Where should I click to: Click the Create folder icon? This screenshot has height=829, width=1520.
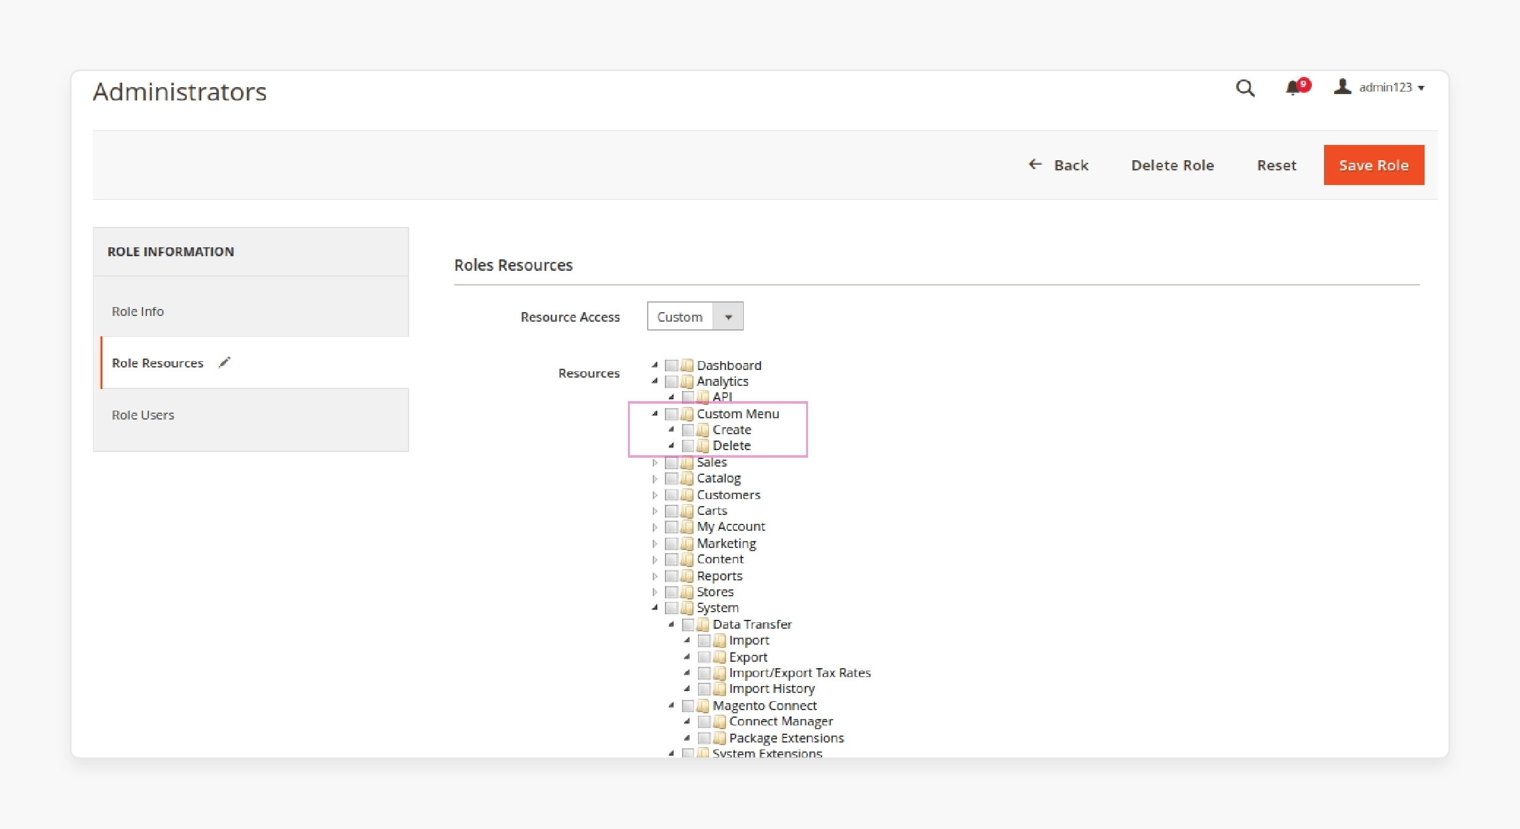(x=702, y=430)
